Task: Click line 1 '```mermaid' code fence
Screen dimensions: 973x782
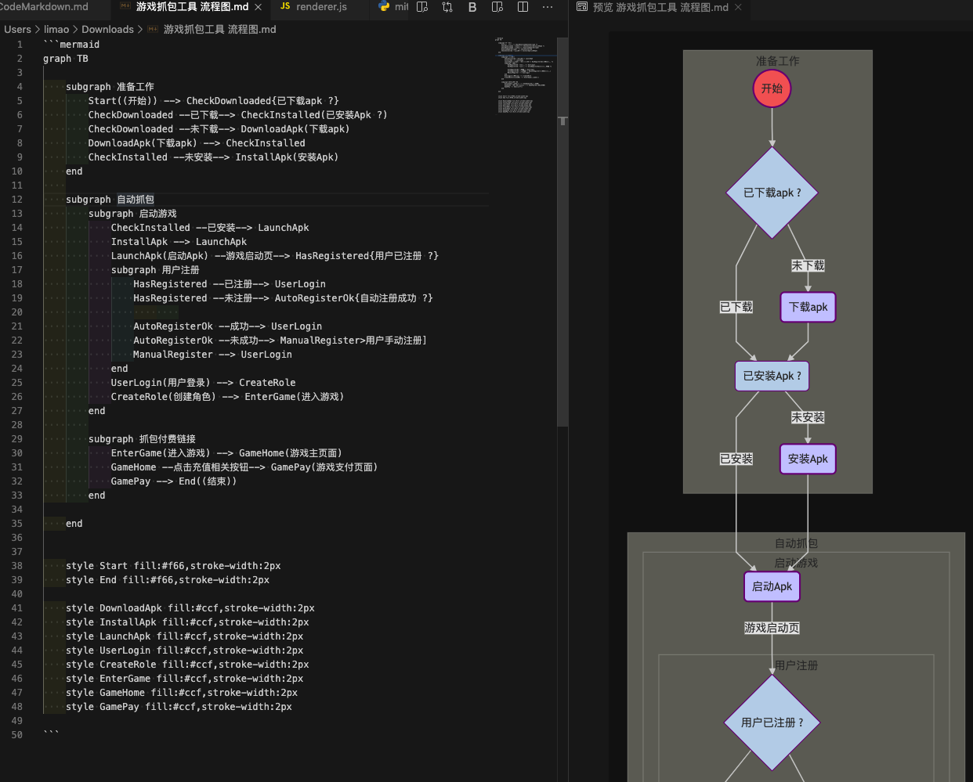Action: 71,45
